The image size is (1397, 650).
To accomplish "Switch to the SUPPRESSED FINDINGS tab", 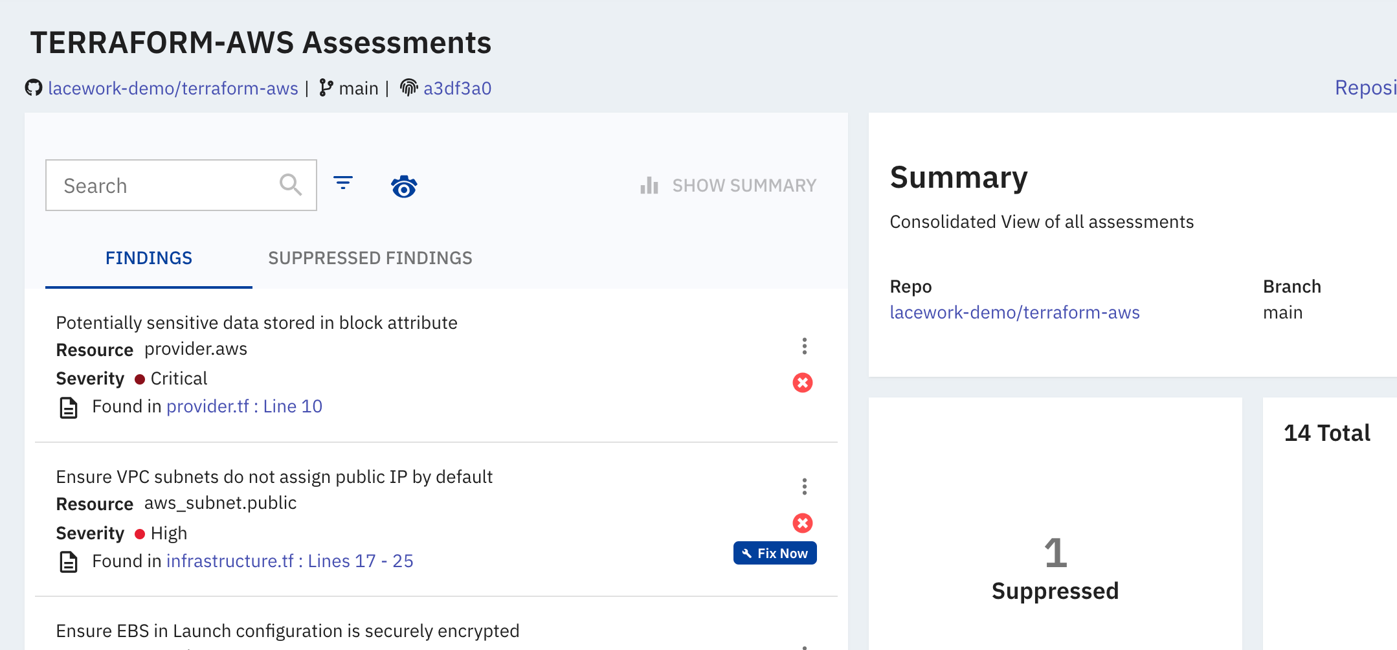I will 370,258.
